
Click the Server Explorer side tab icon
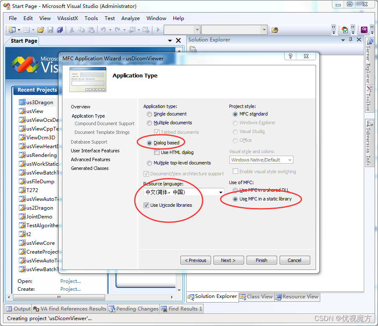pos(369,42)
